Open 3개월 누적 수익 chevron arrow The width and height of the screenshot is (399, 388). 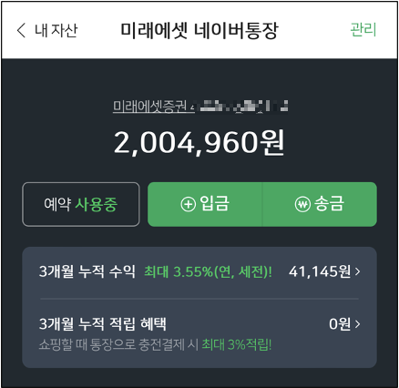click(x=358, y=271)
